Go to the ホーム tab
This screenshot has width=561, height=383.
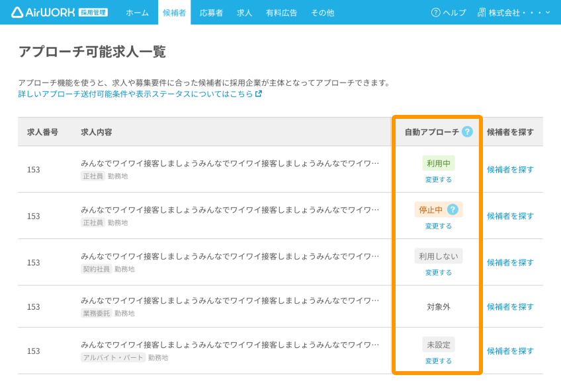[137, 13]
